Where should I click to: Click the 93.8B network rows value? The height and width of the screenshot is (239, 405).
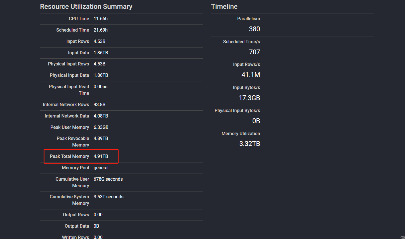[x=99, y=104]
